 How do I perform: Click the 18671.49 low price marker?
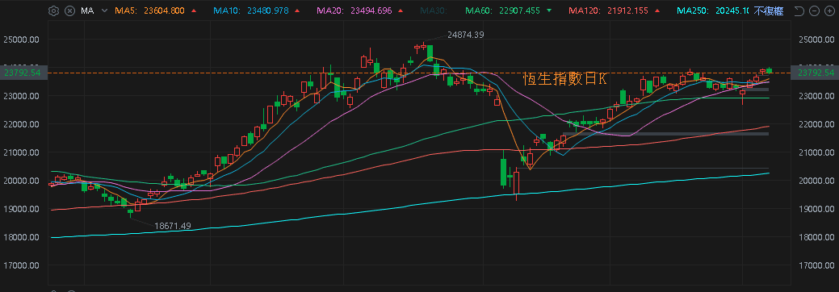172,226
